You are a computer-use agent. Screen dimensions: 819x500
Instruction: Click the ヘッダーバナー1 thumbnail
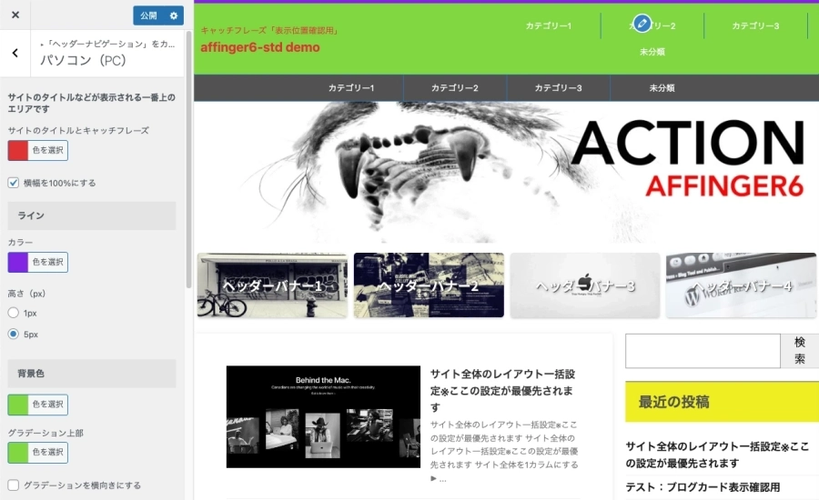[272, 285]
